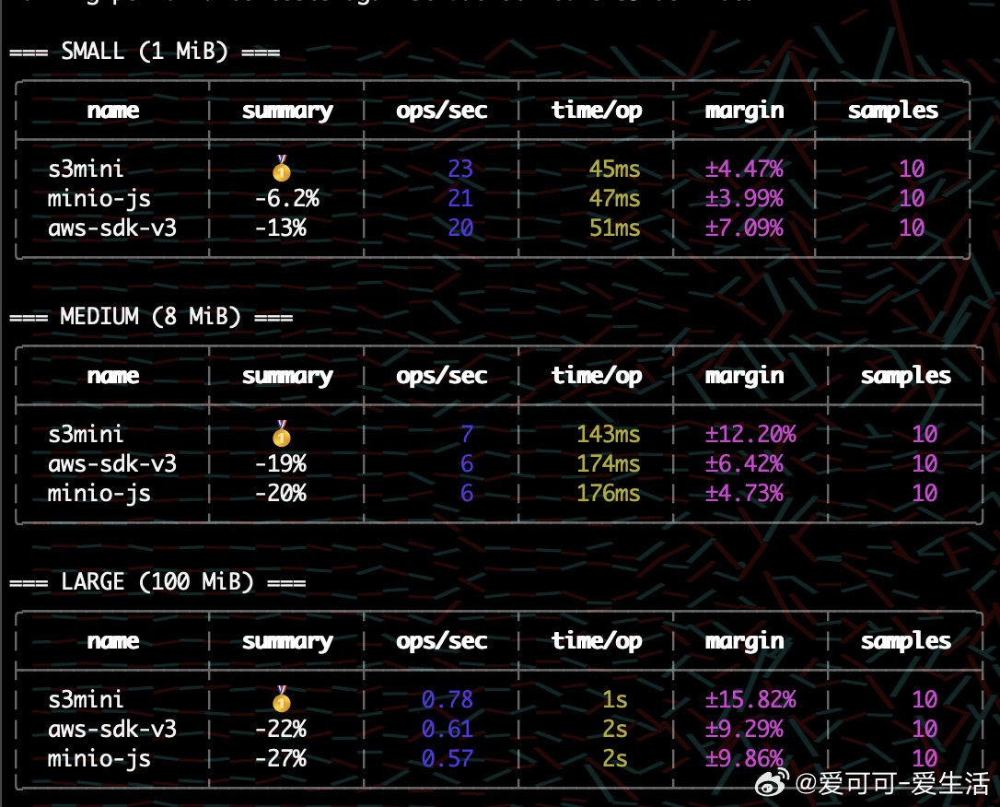1000x807 pixels.
Task: Click the ±12.20% margin value
Action: (x=750, y=435)
